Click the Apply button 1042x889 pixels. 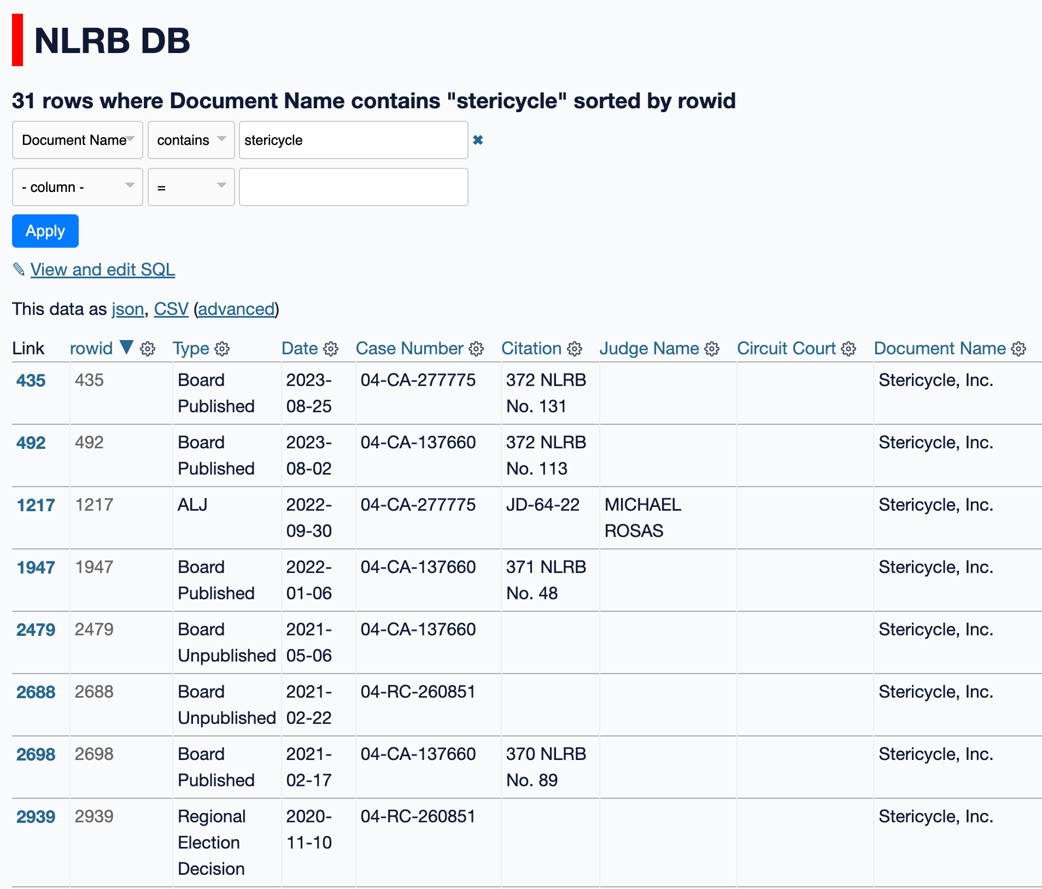coord(45,231)
